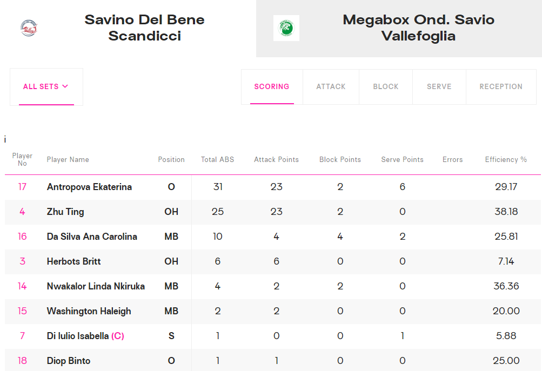Click player number 16 for Da Silva
This screenshot has height=371, width=542.
[x=22, y=237]
